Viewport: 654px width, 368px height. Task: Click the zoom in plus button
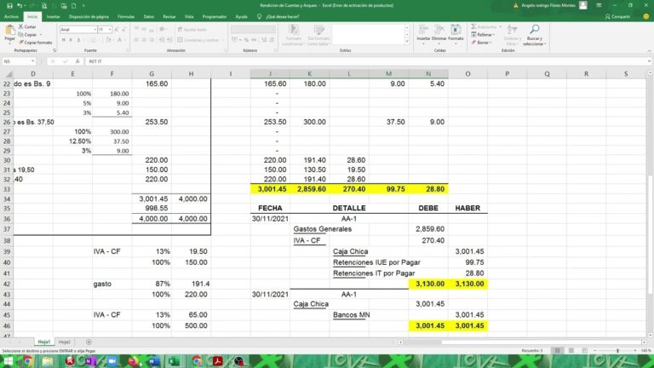634,350
